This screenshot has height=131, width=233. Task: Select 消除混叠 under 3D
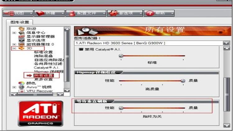point(43,56)
